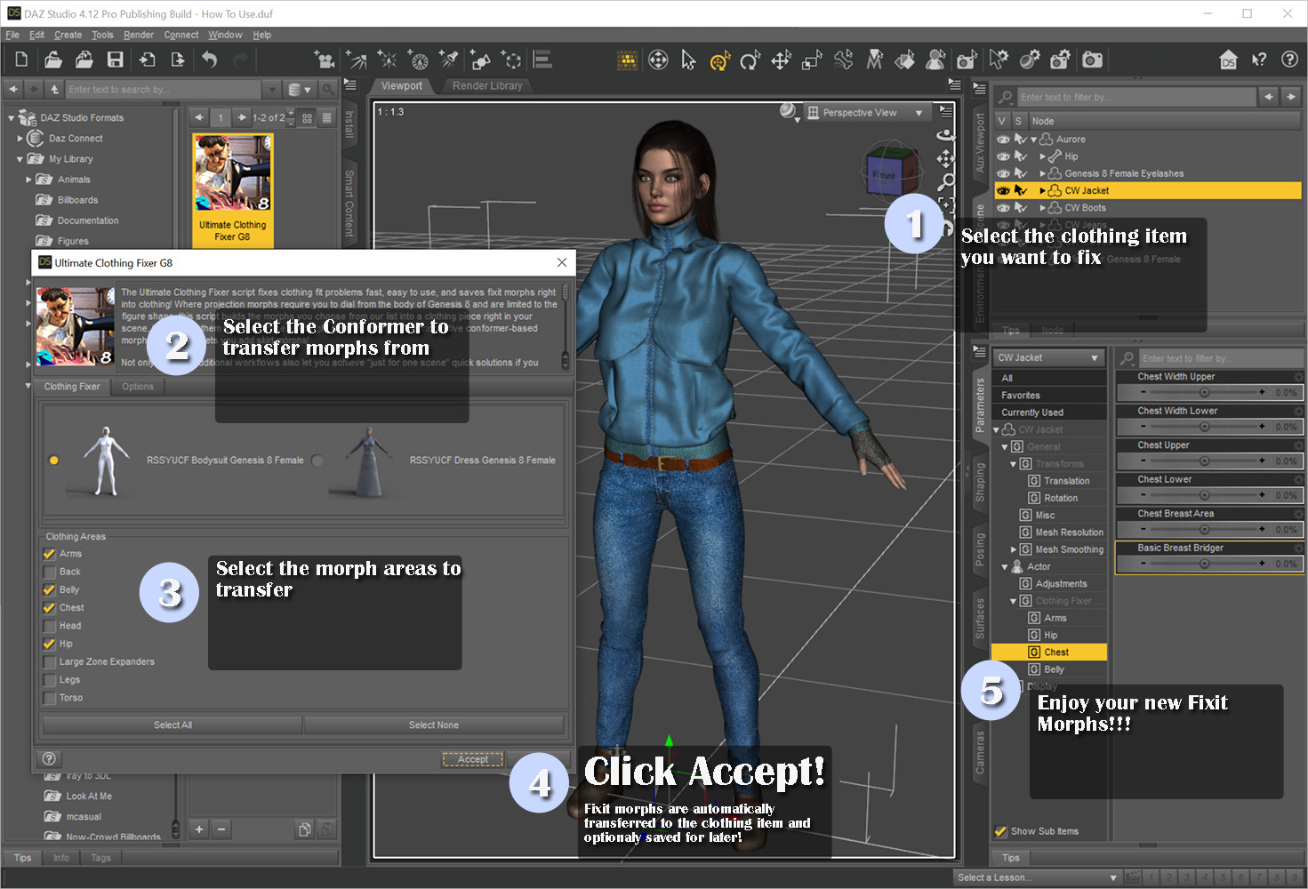
Task: Select the Rotate tool
Action: tap(750, 60)
